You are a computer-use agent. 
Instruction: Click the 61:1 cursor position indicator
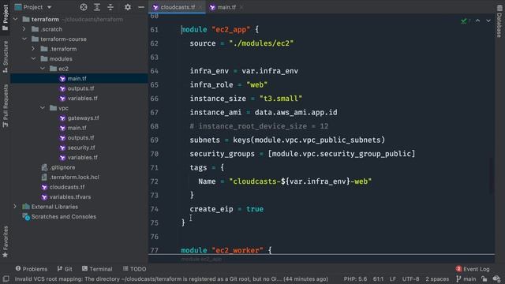[x=378, y=278]
